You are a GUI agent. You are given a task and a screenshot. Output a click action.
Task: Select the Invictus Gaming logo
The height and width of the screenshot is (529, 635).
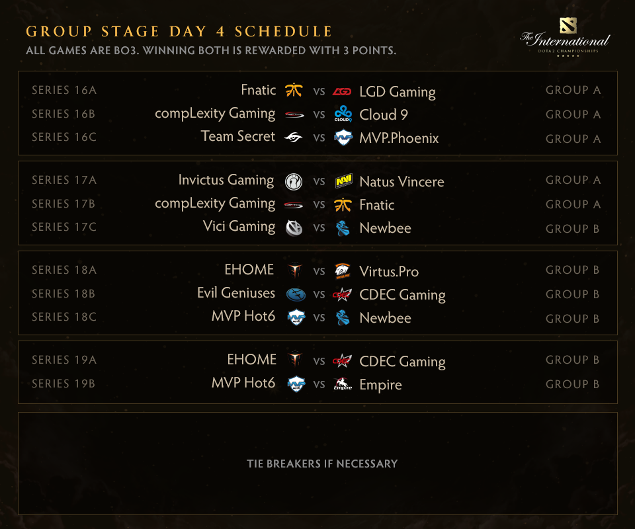point(294,181)
